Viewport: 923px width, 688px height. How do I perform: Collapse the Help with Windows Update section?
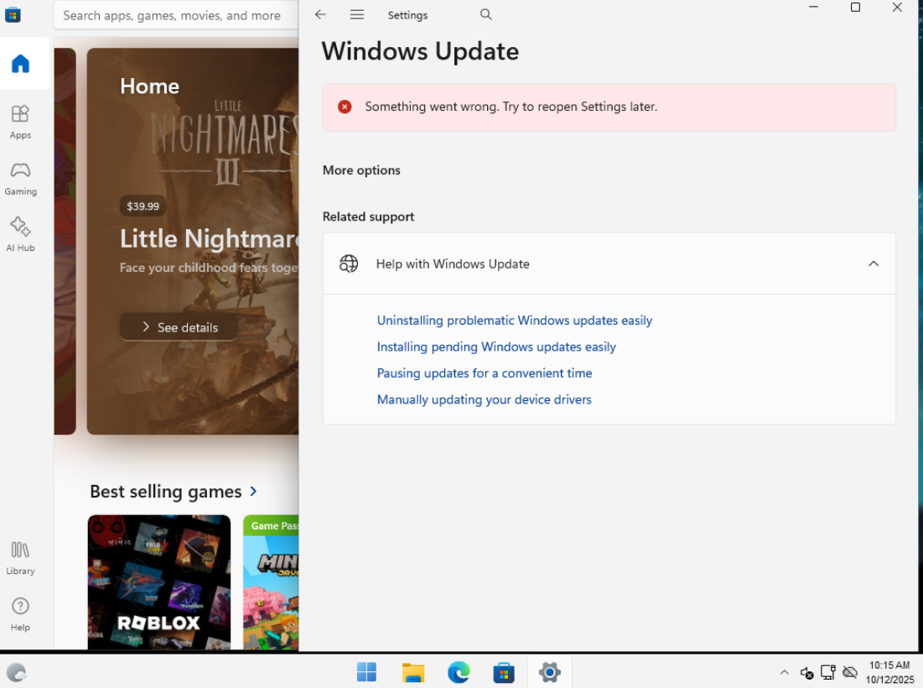[x=874, y=264]
